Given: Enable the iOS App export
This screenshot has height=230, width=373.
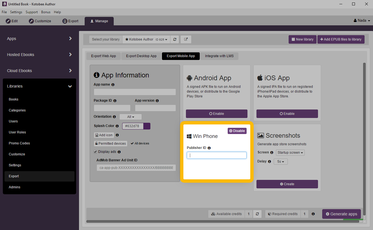Looking at the screenshot, I should point(287,114).
